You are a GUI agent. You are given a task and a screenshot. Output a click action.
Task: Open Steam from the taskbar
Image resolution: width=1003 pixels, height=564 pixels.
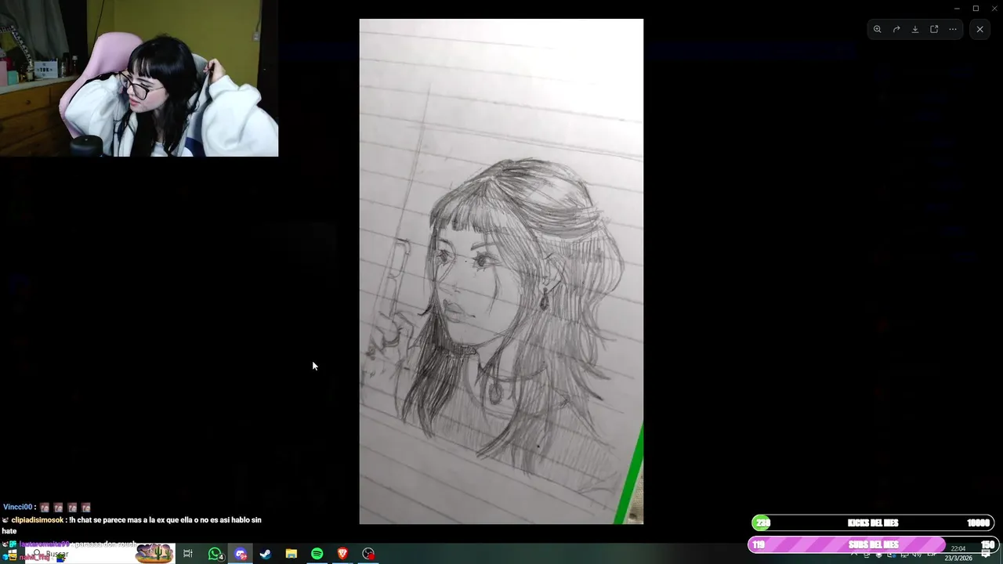coord(266,554)
